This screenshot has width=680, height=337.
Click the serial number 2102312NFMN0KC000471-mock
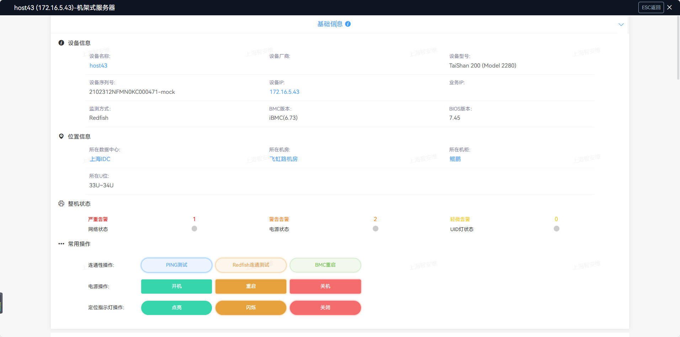132,92
